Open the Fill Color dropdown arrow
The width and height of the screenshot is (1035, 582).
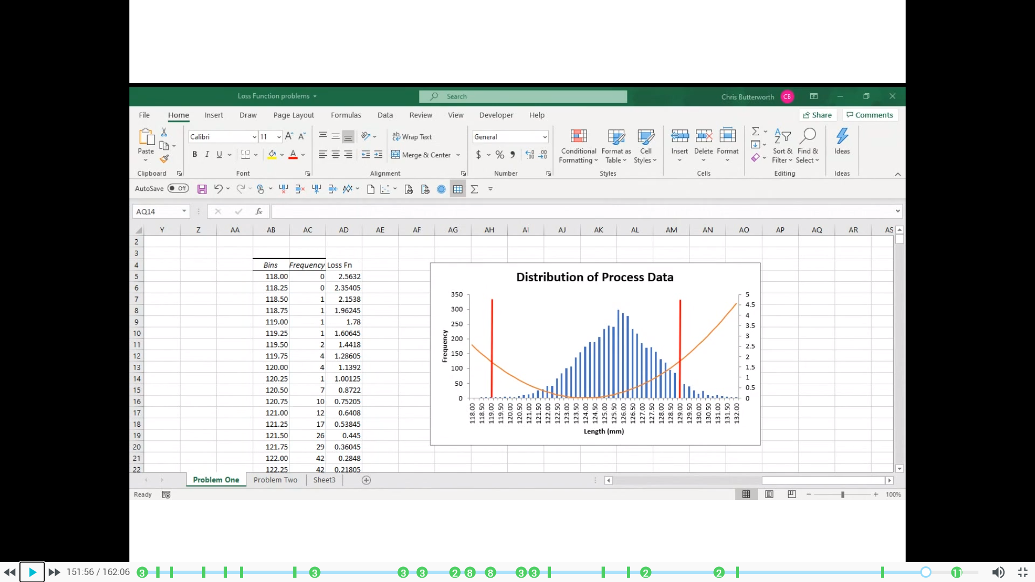[x=282, y=155]
